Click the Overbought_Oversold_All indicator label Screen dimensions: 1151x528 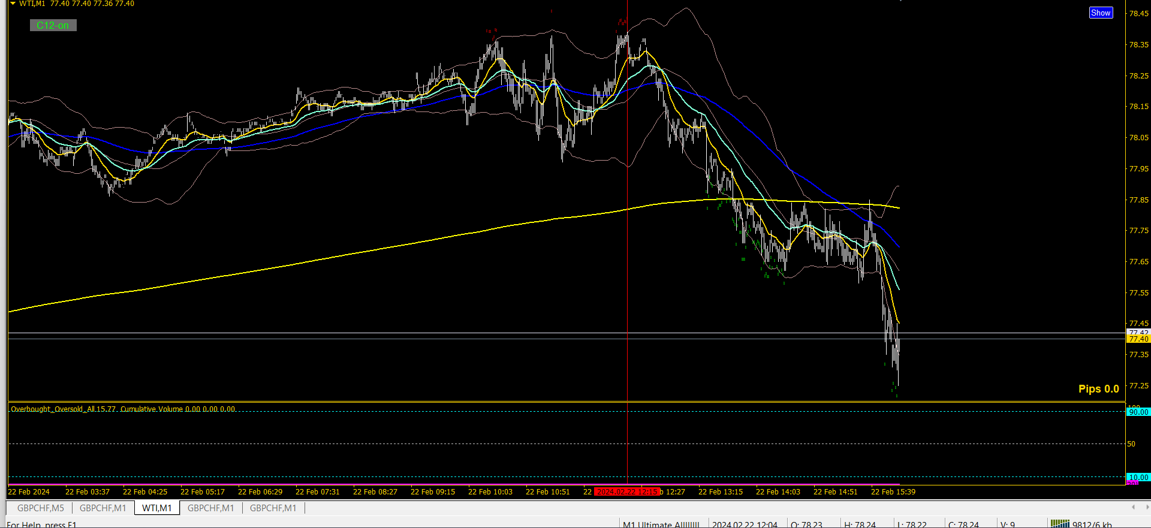tap(64, 409)
